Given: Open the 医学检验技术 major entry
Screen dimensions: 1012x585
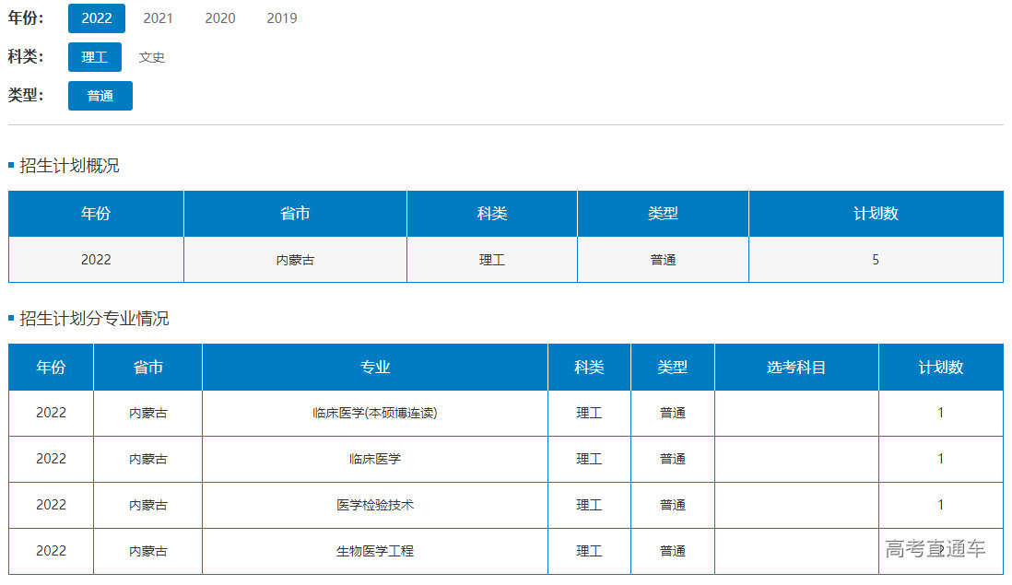Looking at the screenshot, I should 375,505.
